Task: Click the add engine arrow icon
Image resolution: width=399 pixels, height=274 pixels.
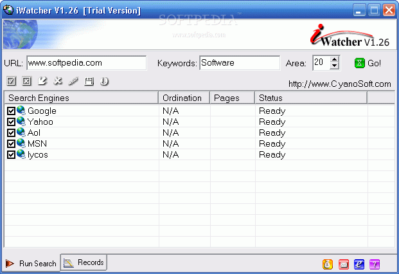Action: click(x=42, y=81)
